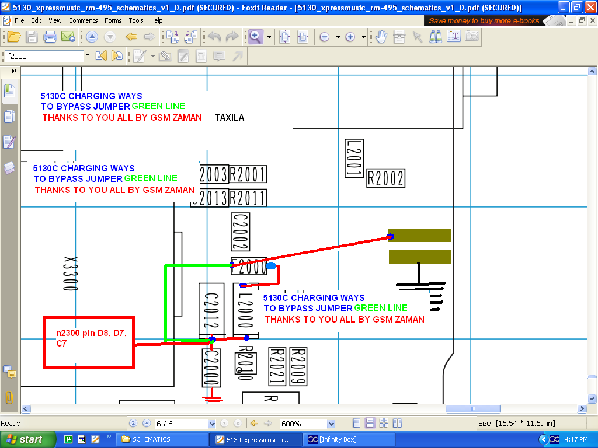Switch to Infinity Box taskbar window
Screen dimensions: 598x448
[349, 439]
